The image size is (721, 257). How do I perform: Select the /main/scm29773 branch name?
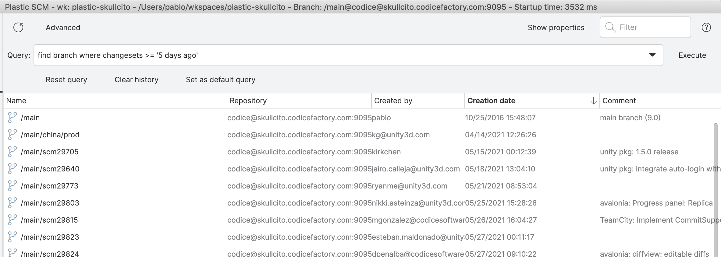coord(50,186)
